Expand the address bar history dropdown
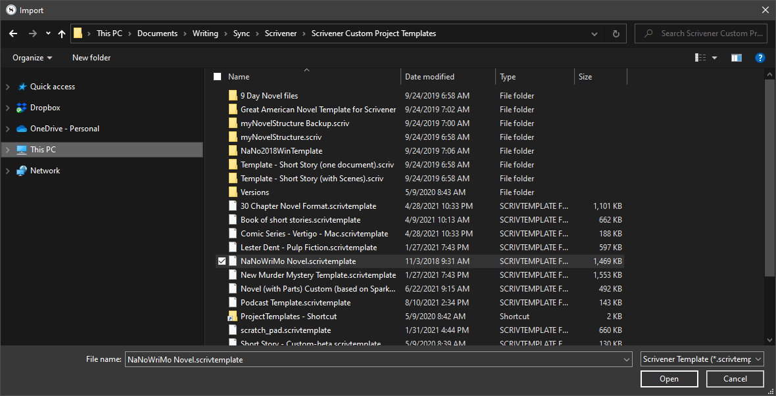The image size is (776, 396). [595, 33]
